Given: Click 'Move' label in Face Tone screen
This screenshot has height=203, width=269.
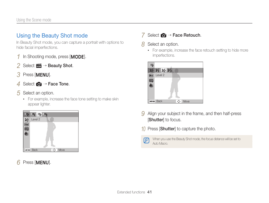Looking at the screenshot, I should tap(61, 150).
